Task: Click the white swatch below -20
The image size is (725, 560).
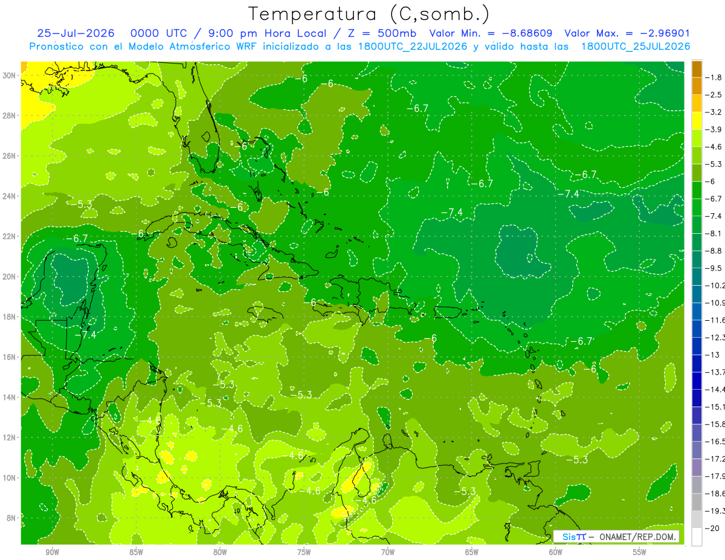Action: (x=697, y=536)
